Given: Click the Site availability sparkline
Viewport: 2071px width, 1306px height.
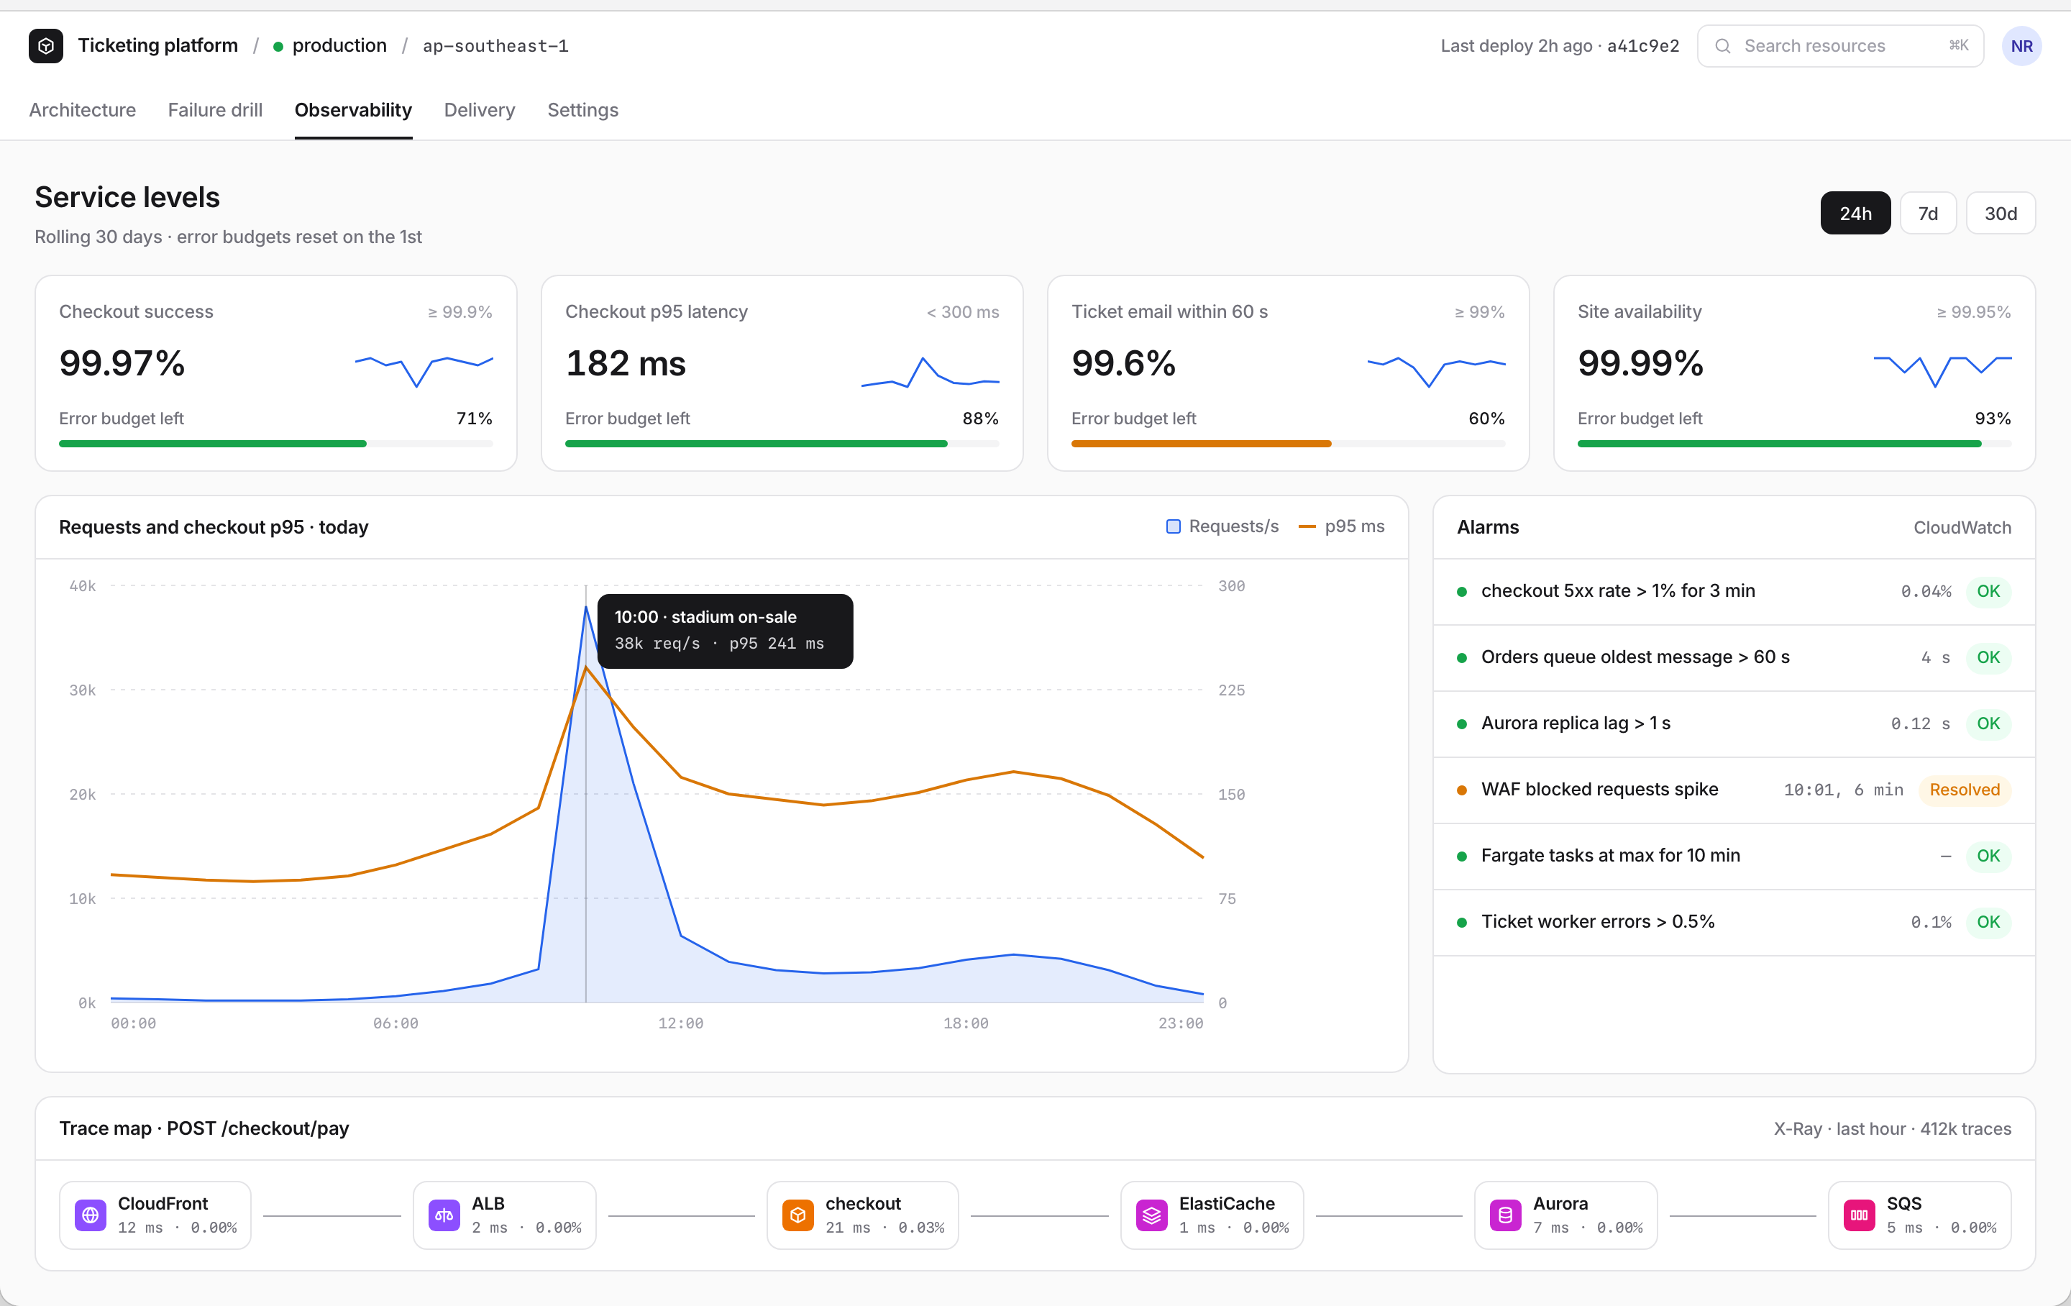Looking at the screenshot, I should (x=1943, y=371).
